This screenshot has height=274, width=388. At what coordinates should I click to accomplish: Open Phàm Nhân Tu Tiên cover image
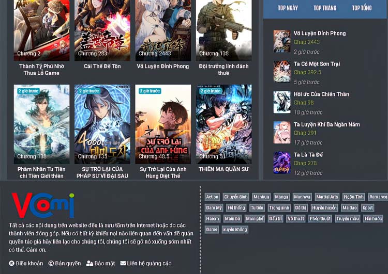tap(41, 124)
